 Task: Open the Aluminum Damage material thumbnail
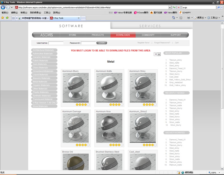click(76, 128)
